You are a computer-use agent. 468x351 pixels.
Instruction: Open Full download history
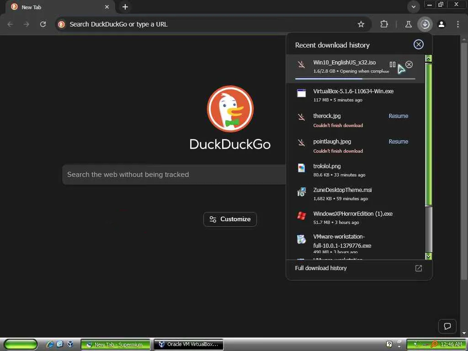coord(321,268)
